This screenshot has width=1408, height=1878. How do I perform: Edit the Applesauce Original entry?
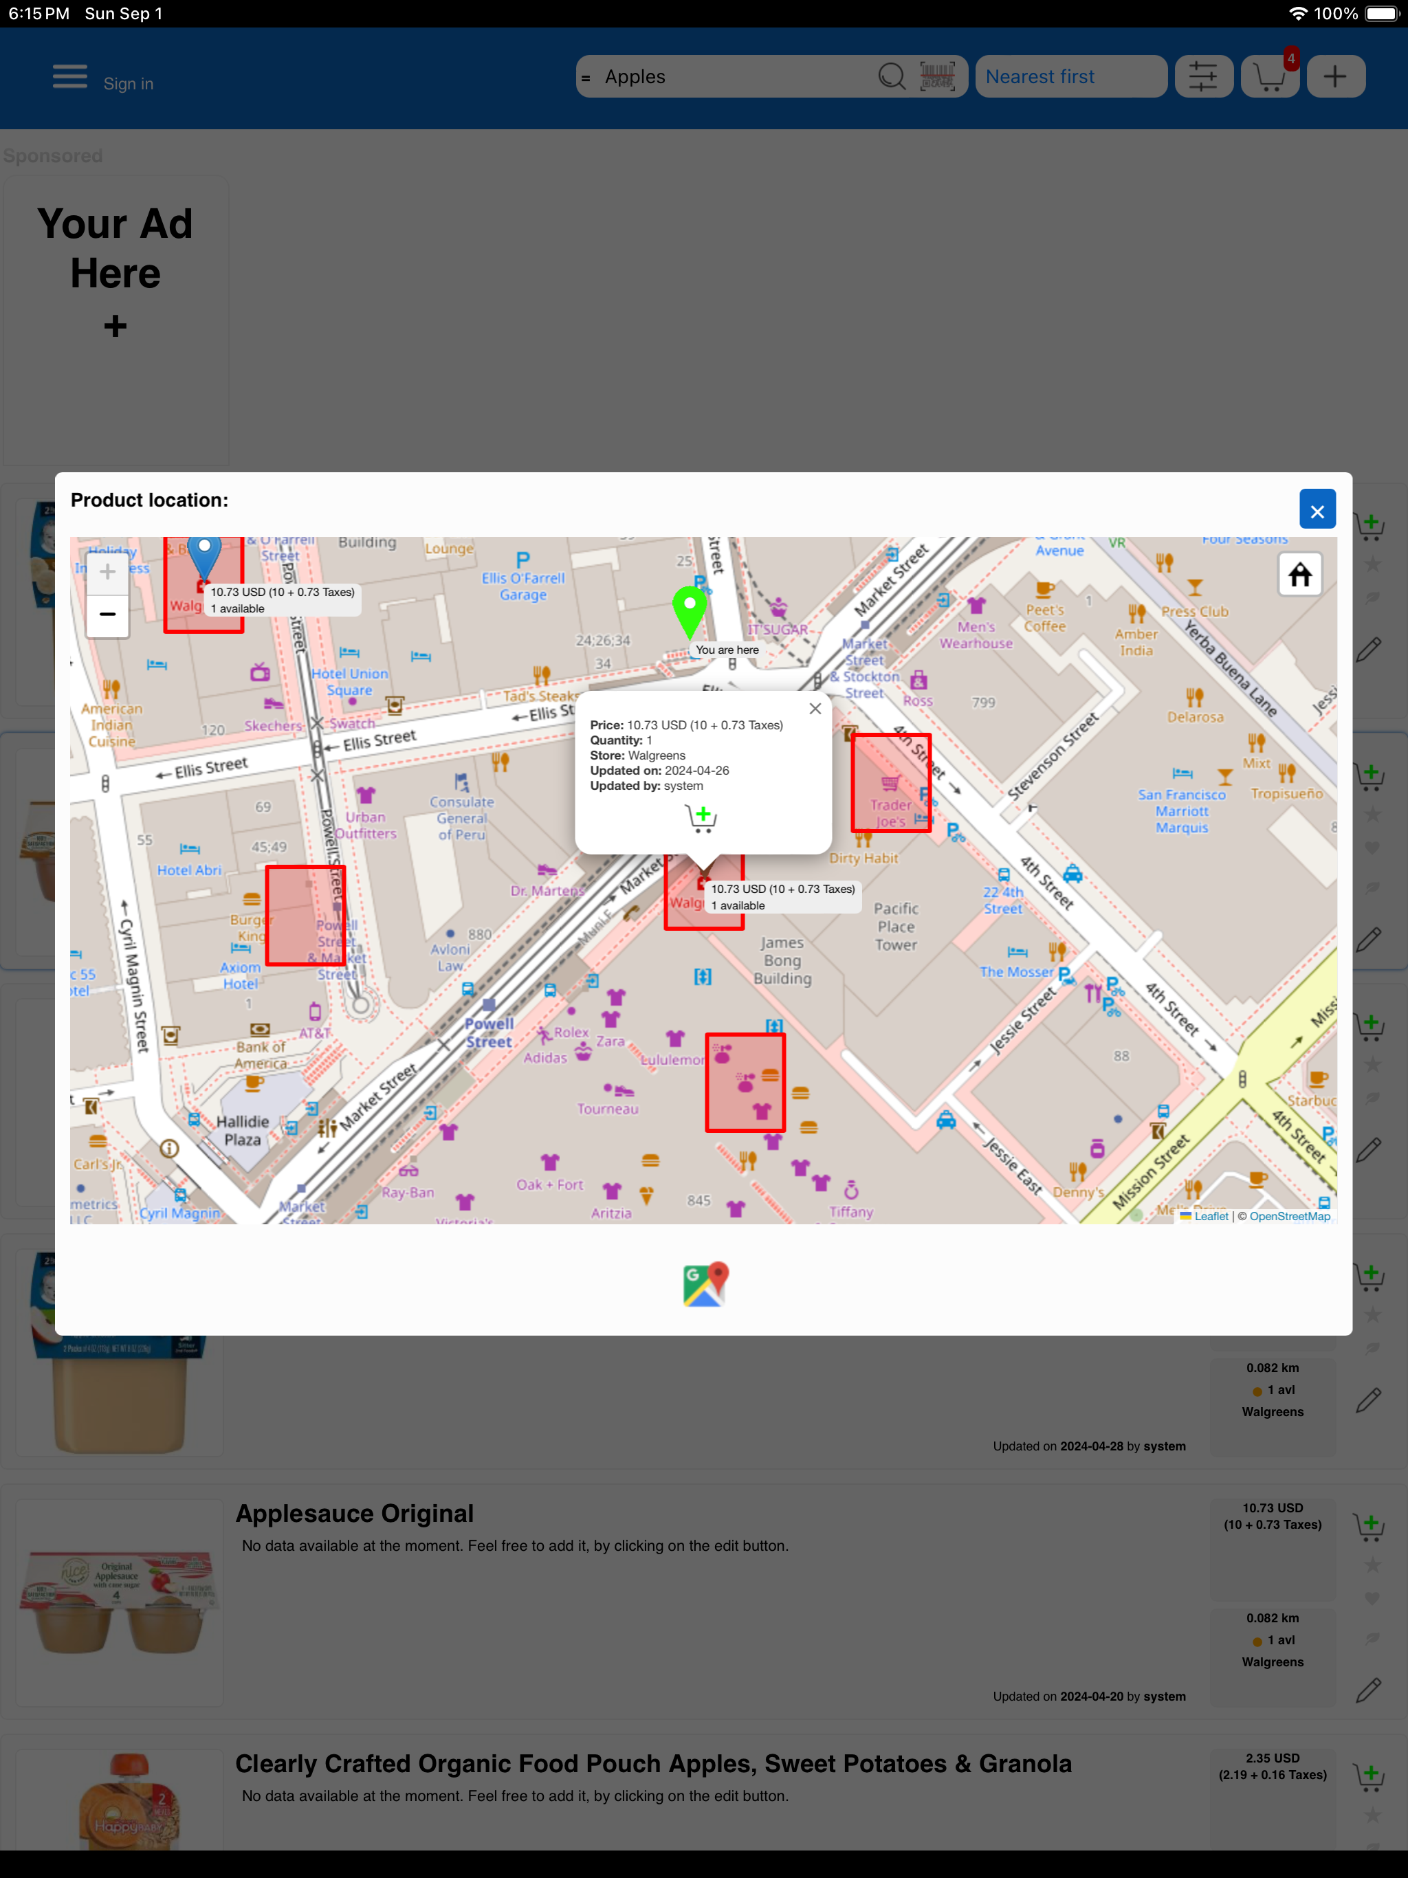coord(1368,1689)
